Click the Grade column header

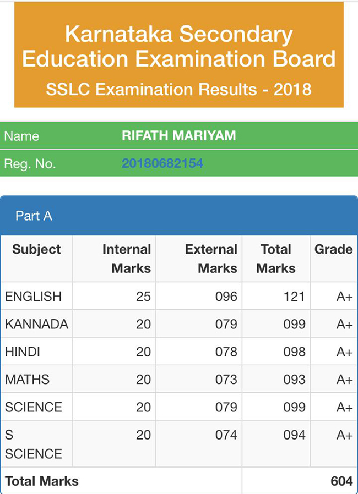[333, 249]
